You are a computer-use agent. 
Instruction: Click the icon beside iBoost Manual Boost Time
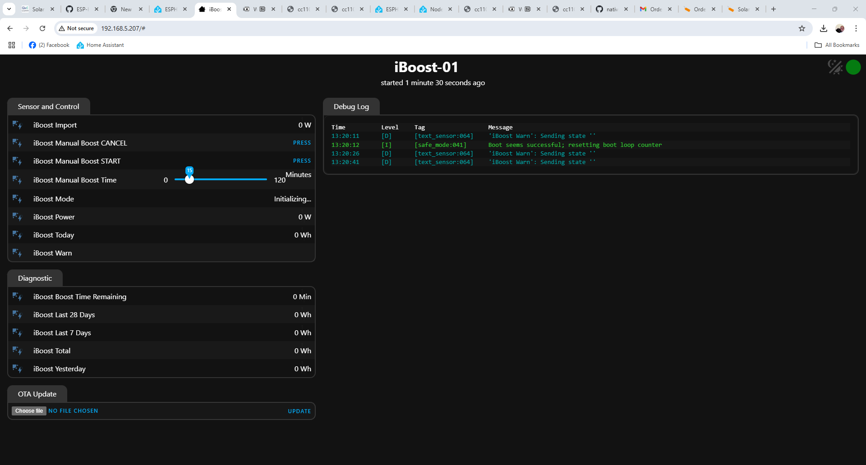coord(17,180)
